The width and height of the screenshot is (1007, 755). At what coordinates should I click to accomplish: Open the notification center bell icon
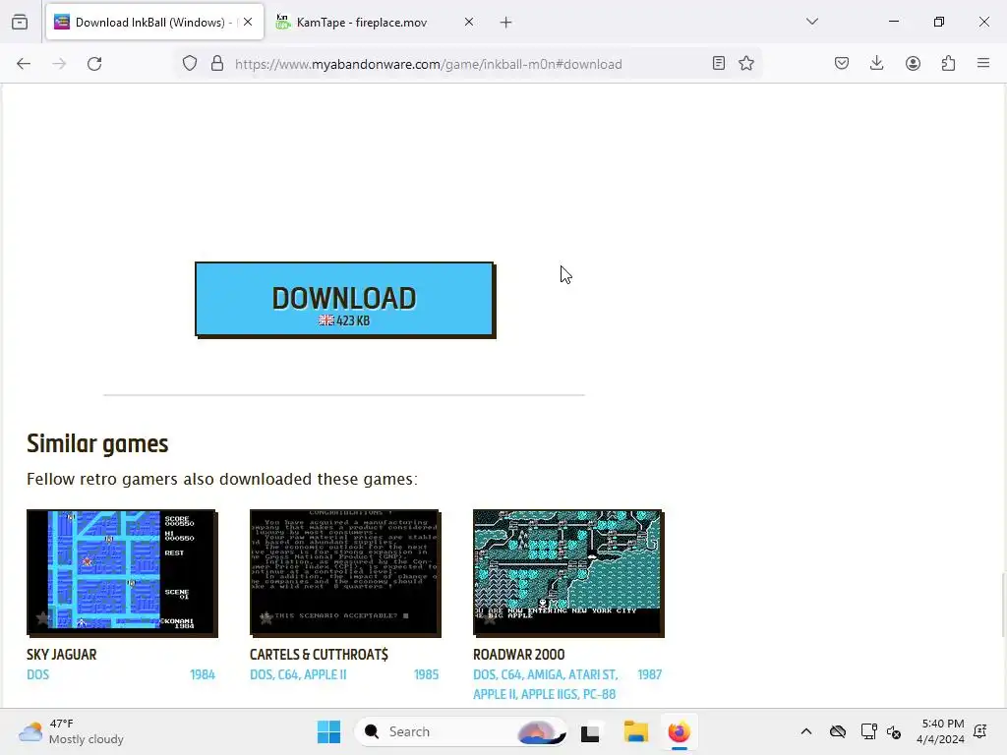[x=980, y=731]
